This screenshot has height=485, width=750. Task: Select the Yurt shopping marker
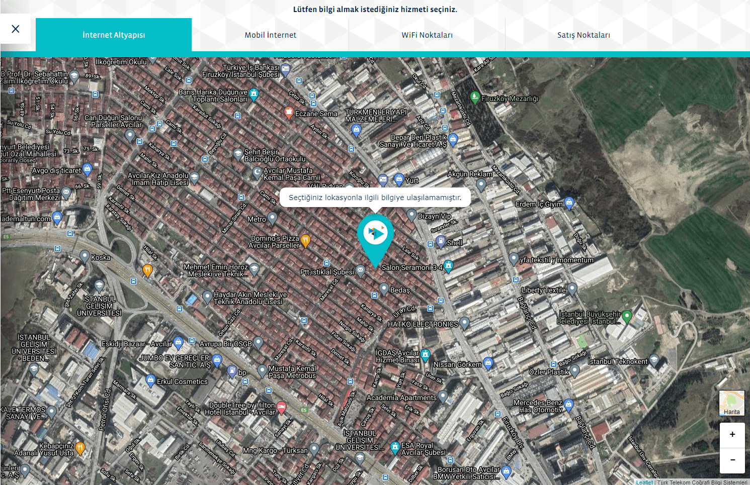pos(399,178)
